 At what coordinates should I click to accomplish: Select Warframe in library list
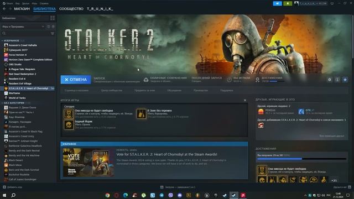pyautogui.click(x=14, y=93)
